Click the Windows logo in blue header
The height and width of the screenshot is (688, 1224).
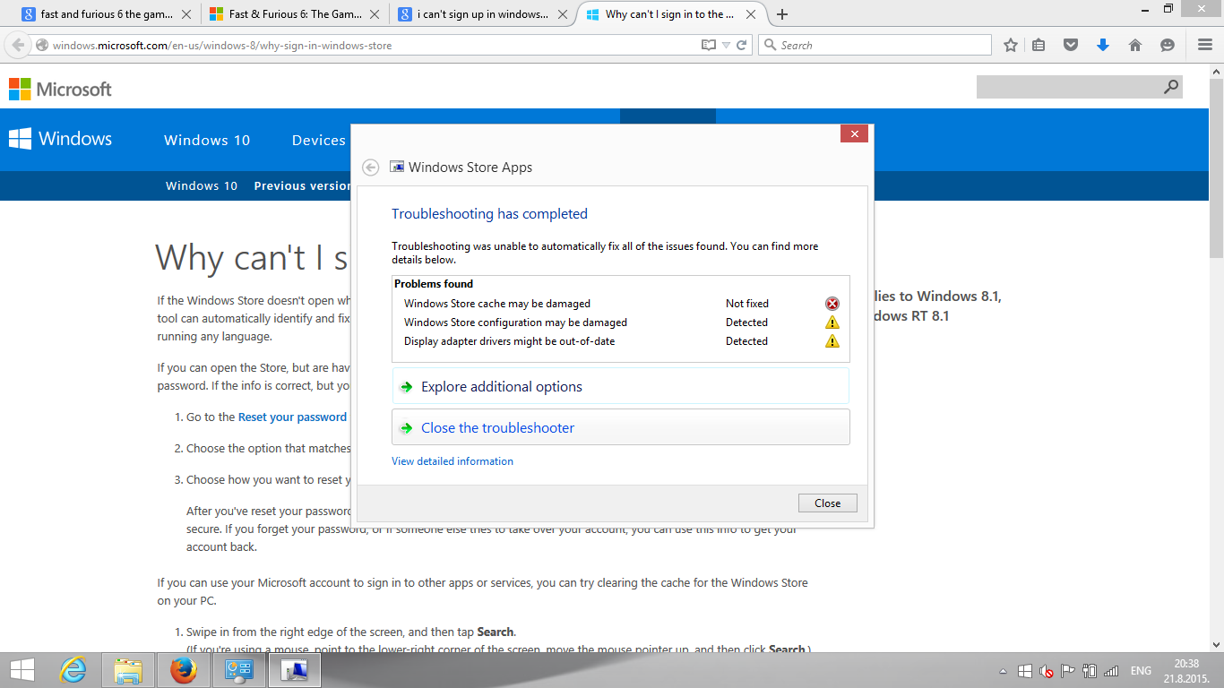60,139
